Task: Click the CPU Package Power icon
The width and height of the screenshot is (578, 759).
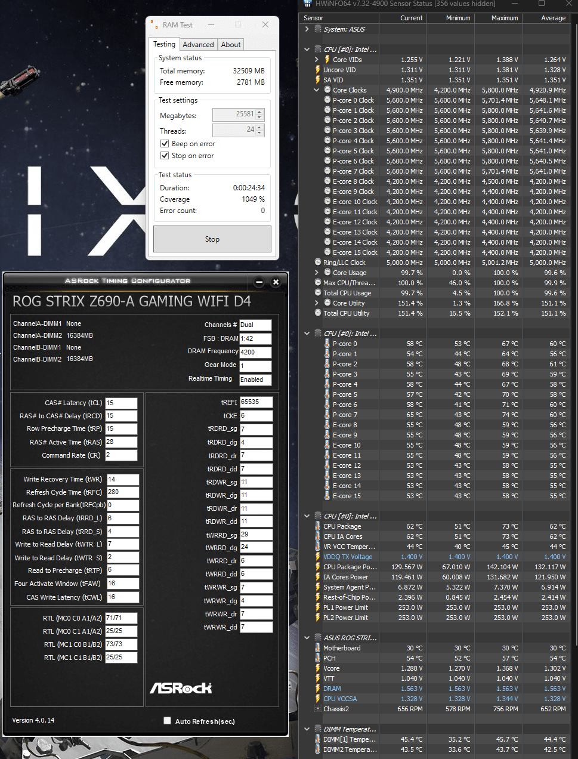Action: coord(317,567)
